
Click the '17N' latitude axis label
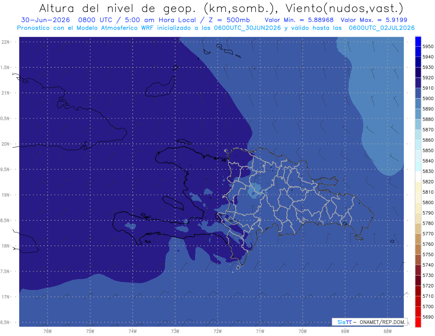[5, 297]
